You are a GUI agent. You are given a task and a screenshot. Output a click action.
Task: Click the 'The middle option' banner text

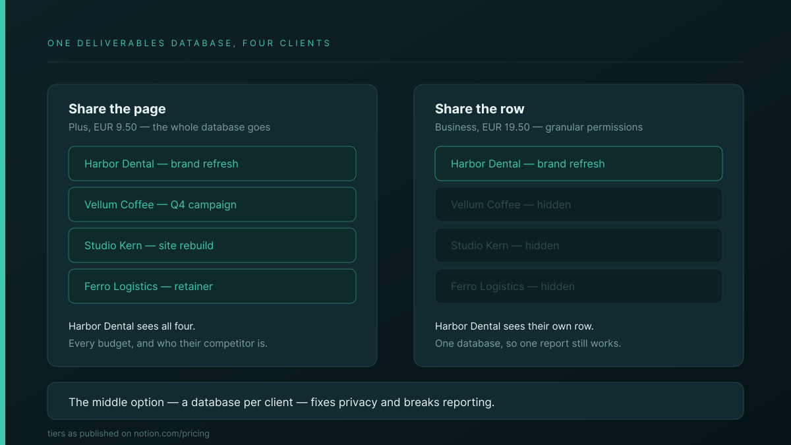[x=281, y=401]
